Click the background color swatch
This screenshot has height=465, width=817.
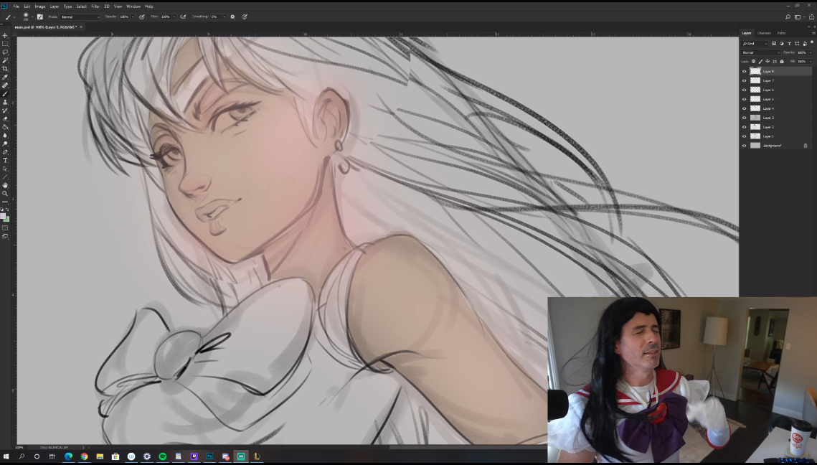[6, 219]
